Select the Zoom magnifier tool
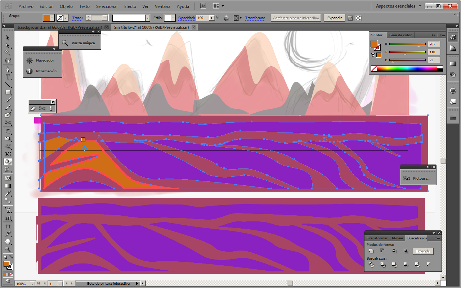The width and height of the screenshot is (461, 288). [8, 249]
